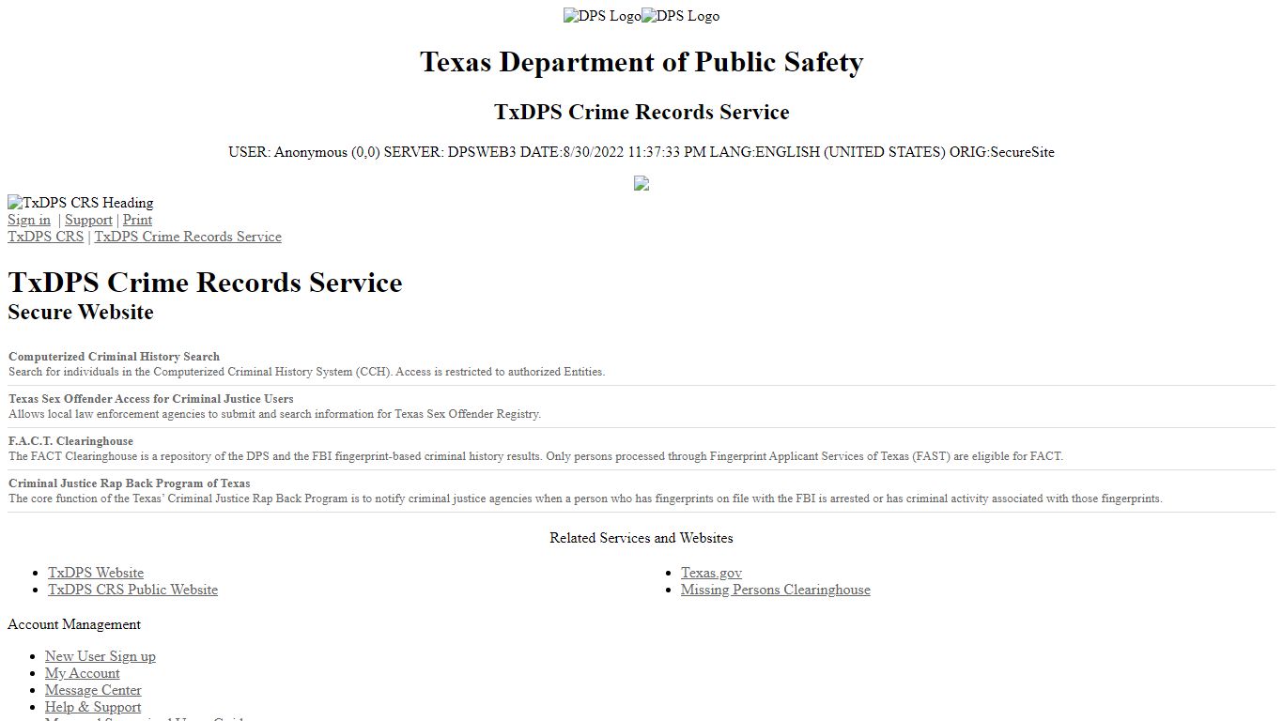Open Message Center link
Viewport: 1283px width, 721px height.
point(93,690)
